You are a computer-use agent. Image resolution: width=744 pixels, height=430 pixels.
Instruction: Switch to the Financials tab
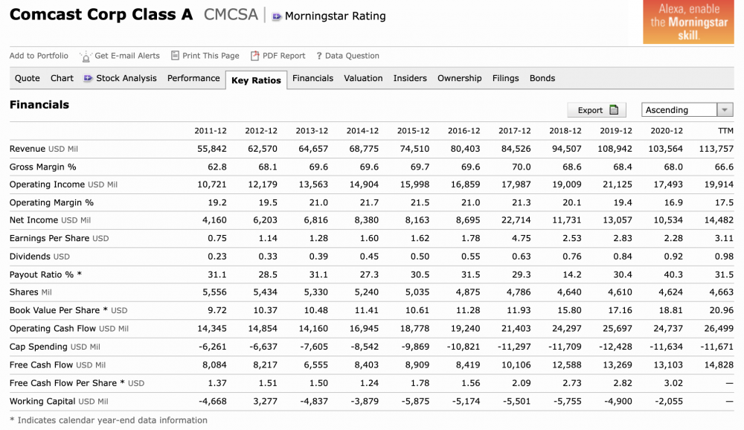(x=312, y=78)
